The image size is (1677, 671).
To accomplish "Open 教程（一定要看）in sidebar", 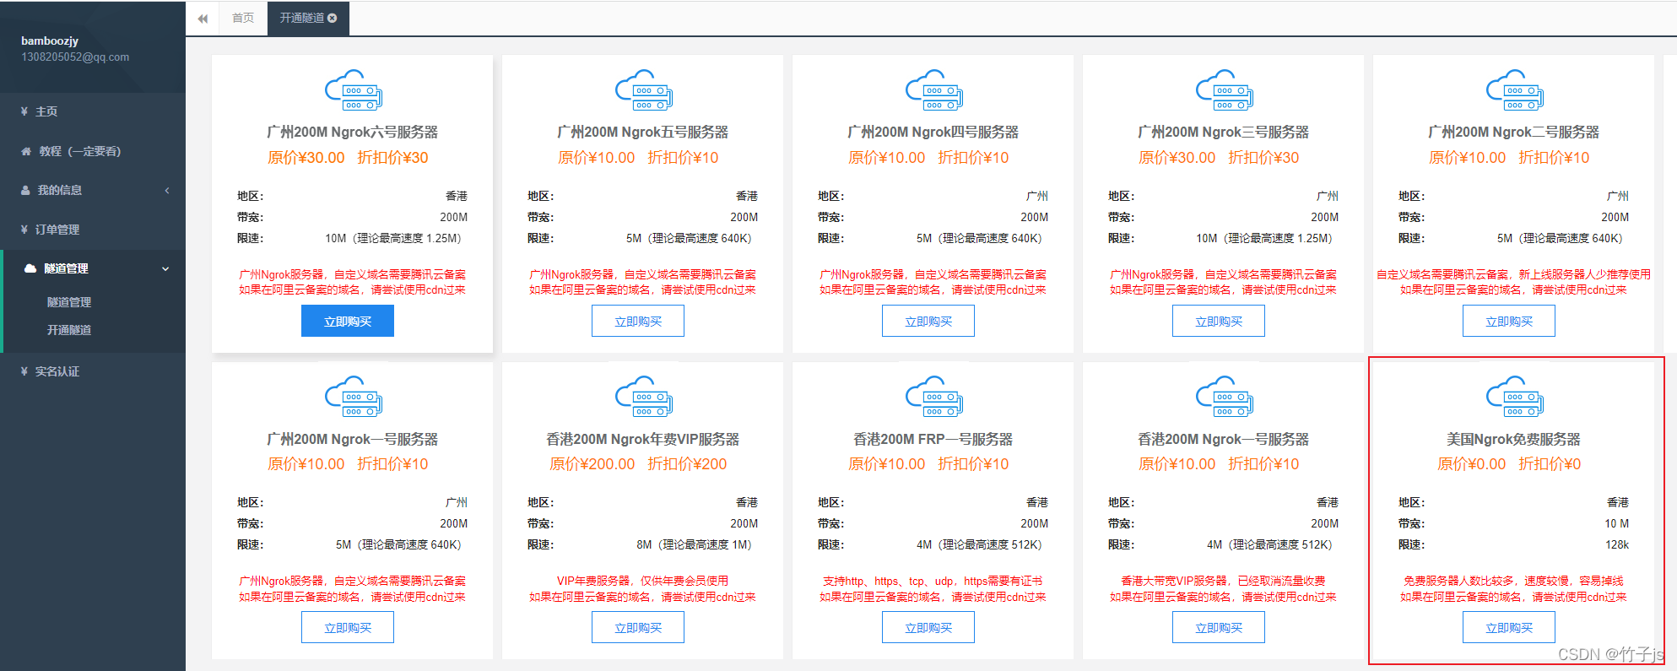I will coord(93,151).
